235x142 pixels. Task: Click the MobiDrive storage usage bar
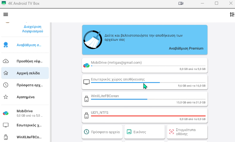coord(148,66)
